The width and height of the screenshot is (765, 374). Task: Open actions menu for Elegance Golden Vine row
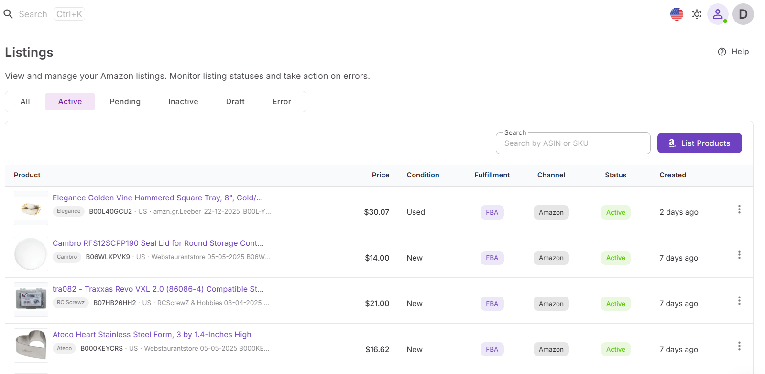click(739, 209)
